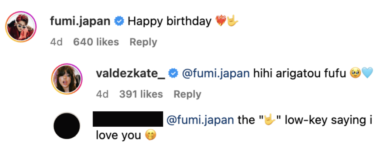Image resolution: width=378 pixels, height=148 pixels.
Task: View the 391 likes on valdezkate_'s reply
Action: pos(141,94)
